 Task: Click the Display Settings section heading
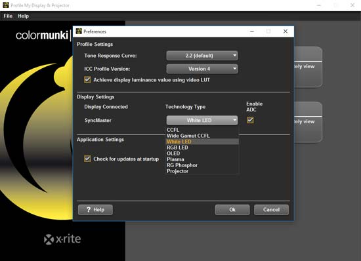[x=96, y=97]
